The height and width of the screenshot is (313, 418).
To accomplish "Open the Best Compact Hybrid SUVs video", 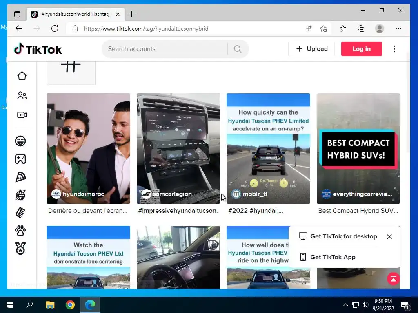I will click(x=358, y=148).
